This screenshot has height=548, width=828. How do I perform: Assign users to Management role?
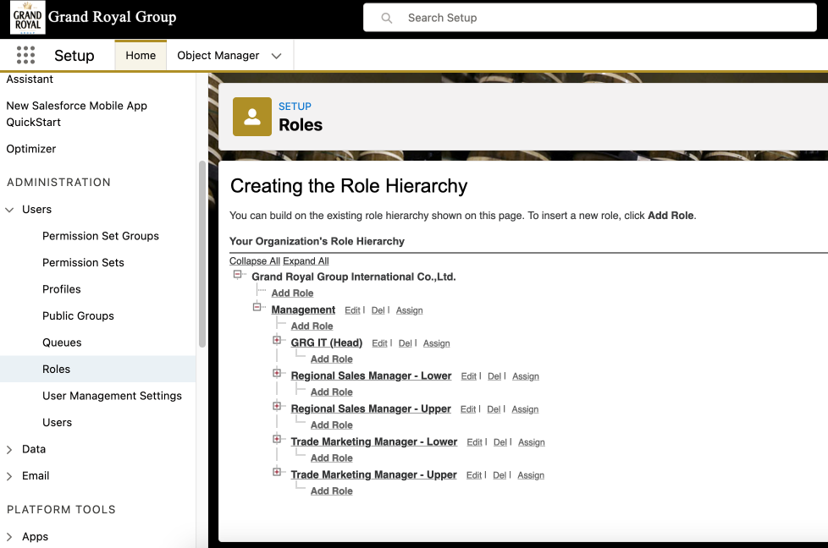click(409, 310)
